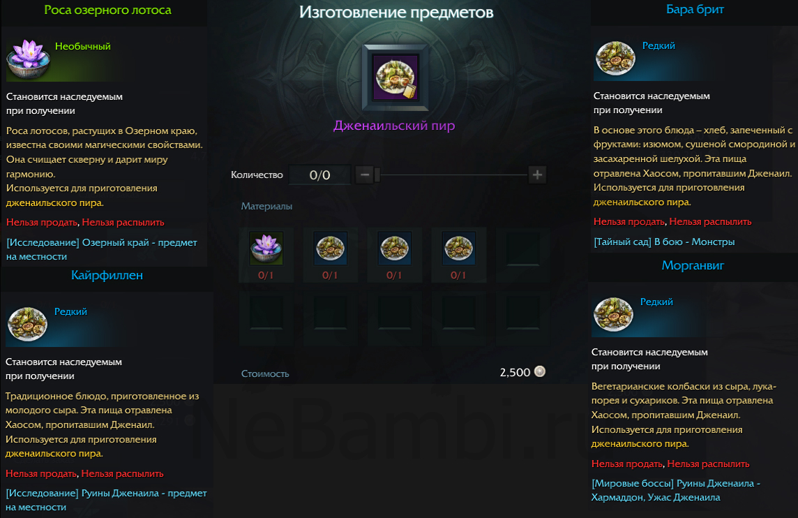Decrease quantity with the minus button
The height and width of the screenshot is (518, 798).
[x=364, y=175]
